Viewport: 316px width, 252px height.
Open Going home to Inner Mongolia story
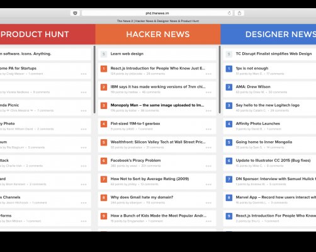[264, 142]
